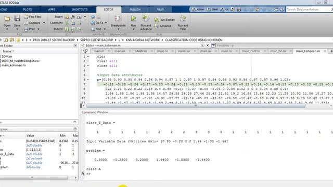The height and width of the screenshot is (187, 333).
Task: Click the Compare files button
Action: click(x=32, y=23)
